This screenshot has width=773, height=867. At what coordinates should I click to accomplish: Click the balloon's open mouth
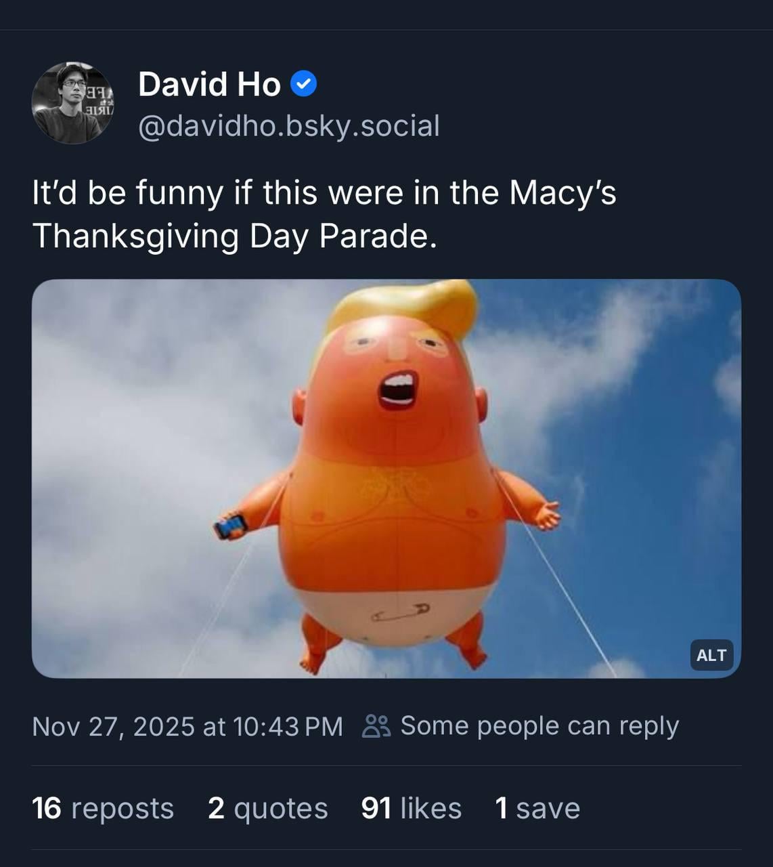click(397, 390)
